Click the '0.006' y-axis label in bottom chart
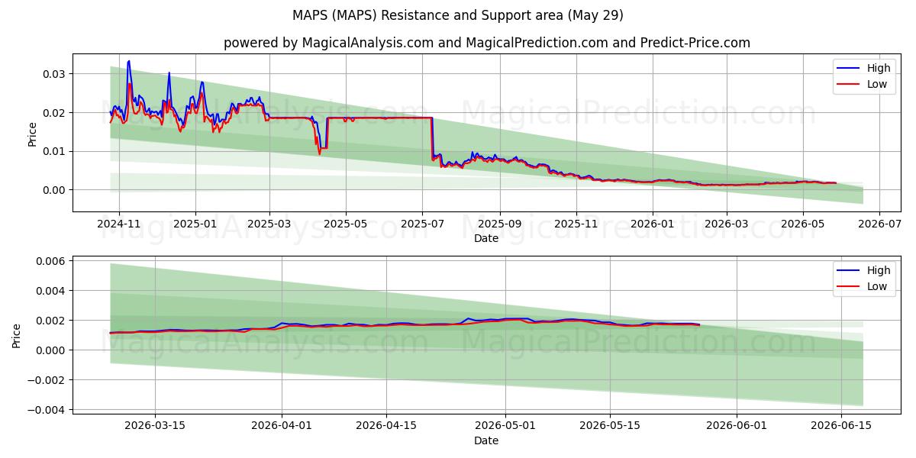The width and height of the screenshot is (916, 458). (52, 261)
